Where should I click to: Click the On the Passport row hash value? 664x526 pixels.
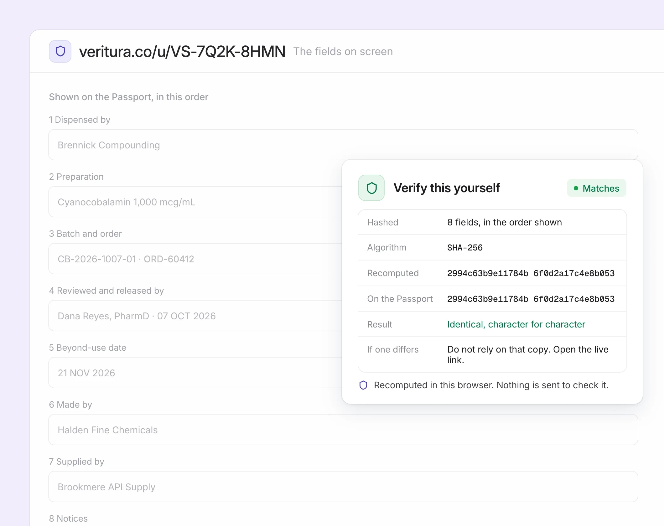click(531, 299)
